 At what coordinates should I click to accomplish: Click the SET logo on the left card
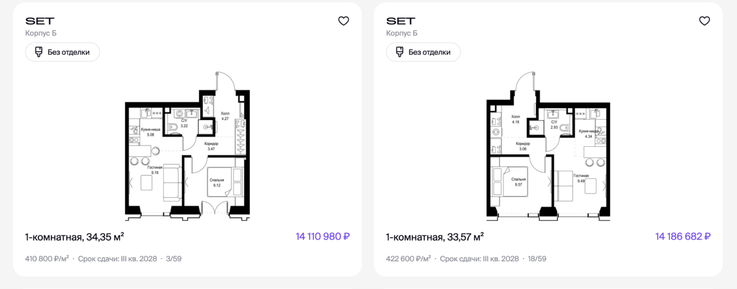click(x=40, y=21)
